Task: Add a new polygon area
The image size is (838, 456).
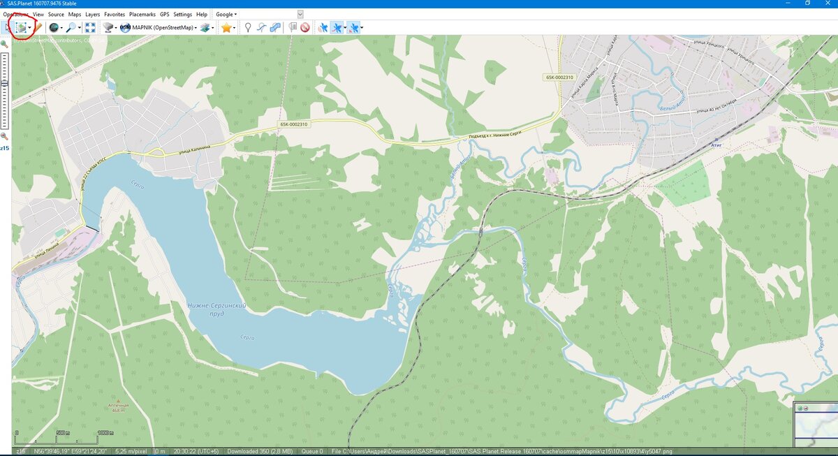Action: click(x=275, y=28)
